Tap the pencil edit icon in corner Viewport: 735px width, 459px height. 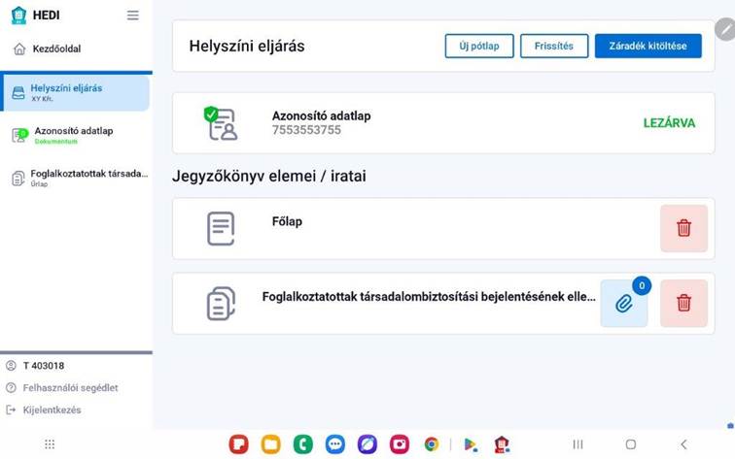pyautogui.click(x=724, y=29)
